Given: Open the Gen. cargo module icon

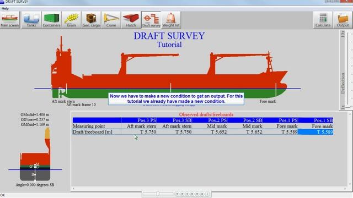Looking at the screenshot, I should (x=91, y=20).
